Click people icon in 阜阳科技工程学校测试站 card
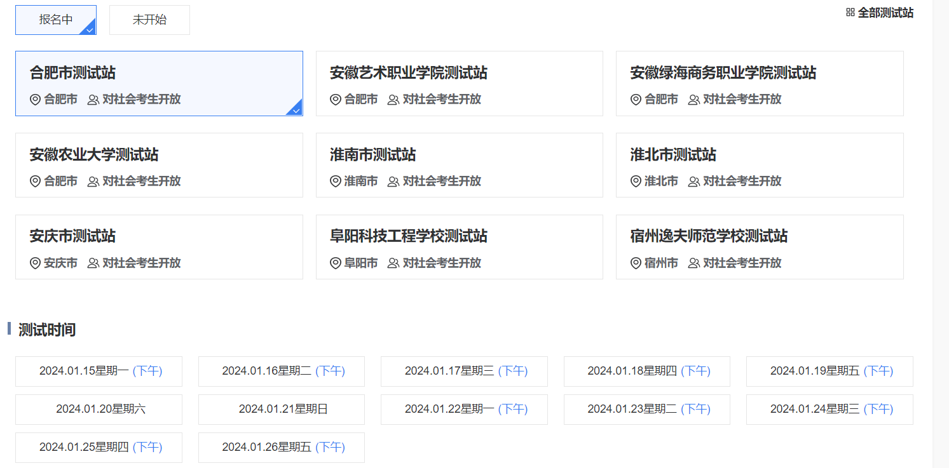Screen dimensions: 949x468 (393, 263)
